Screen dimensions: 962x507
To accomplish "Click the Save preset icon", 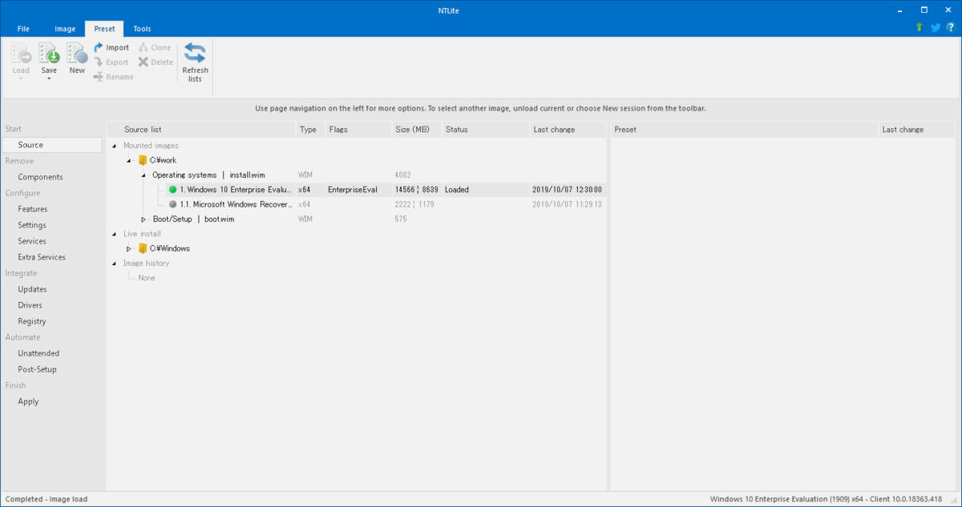I will (x=49, y=54).
